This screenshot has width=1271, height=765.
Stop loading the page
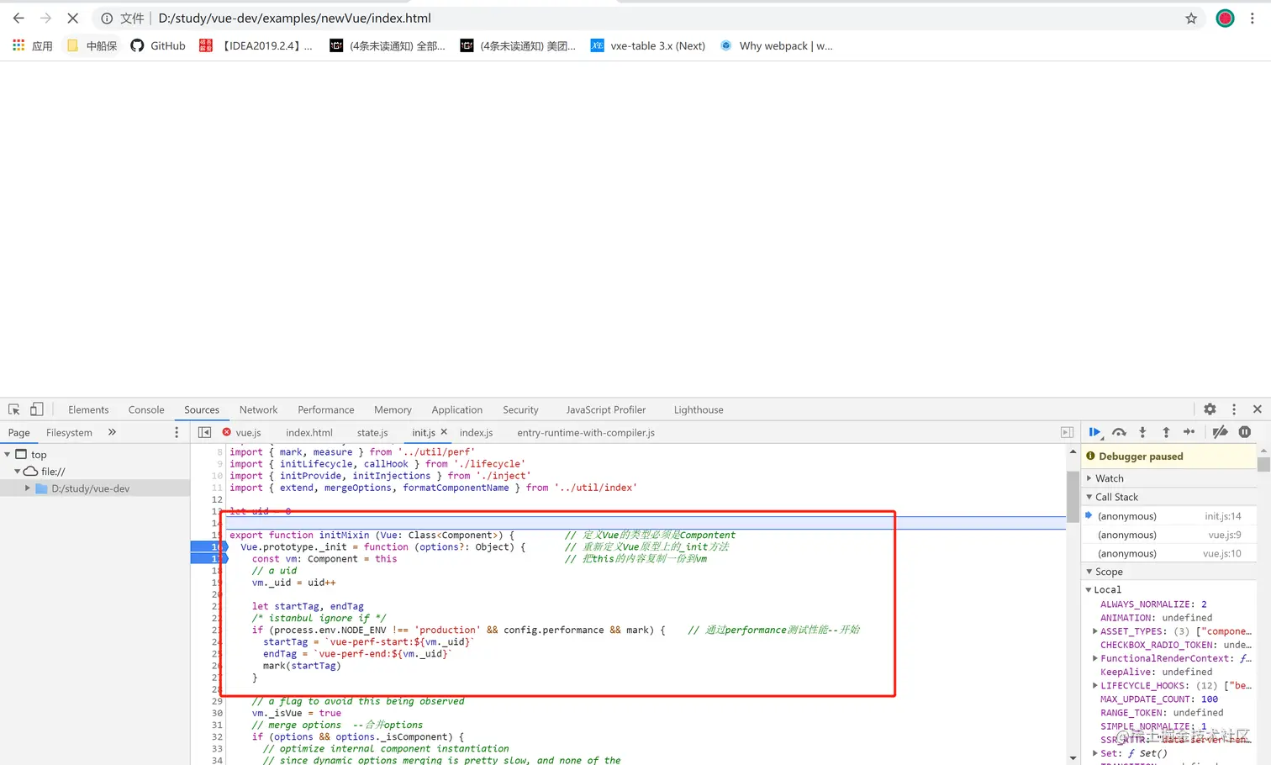tap(72, 18)
